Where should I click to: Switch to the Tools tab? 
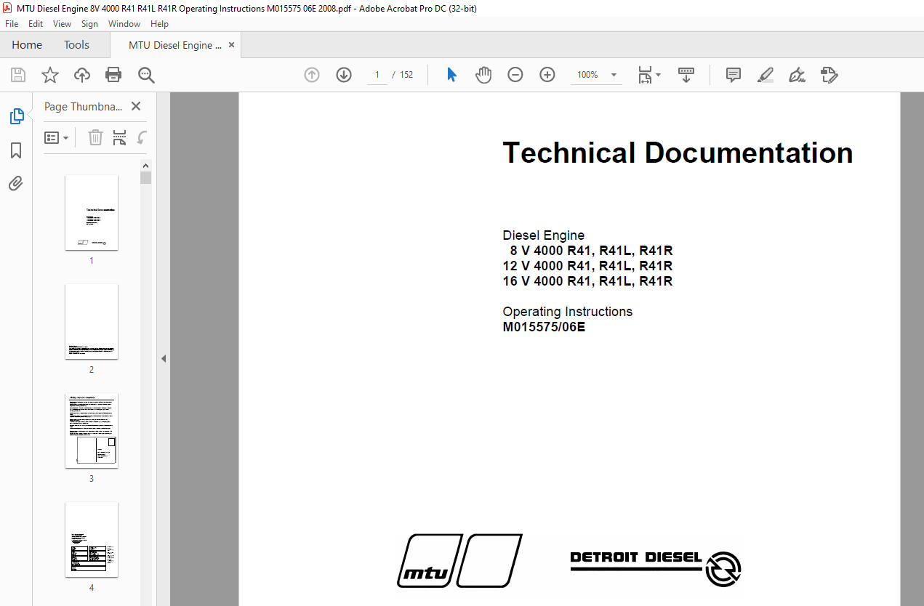point(76,45)
